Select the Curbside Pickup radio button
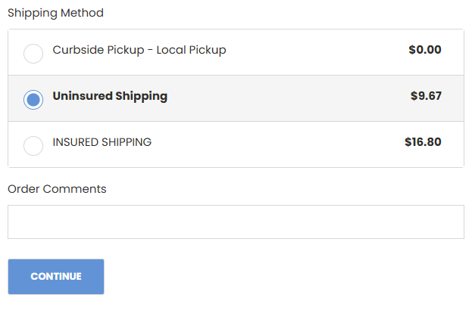Image resolution: width=472 pixels, height=310 pixels. [33, 54]
